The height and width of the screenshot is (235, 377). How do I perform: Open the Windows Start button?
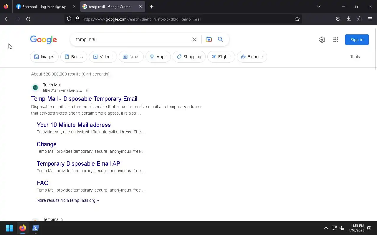(9, 228)
